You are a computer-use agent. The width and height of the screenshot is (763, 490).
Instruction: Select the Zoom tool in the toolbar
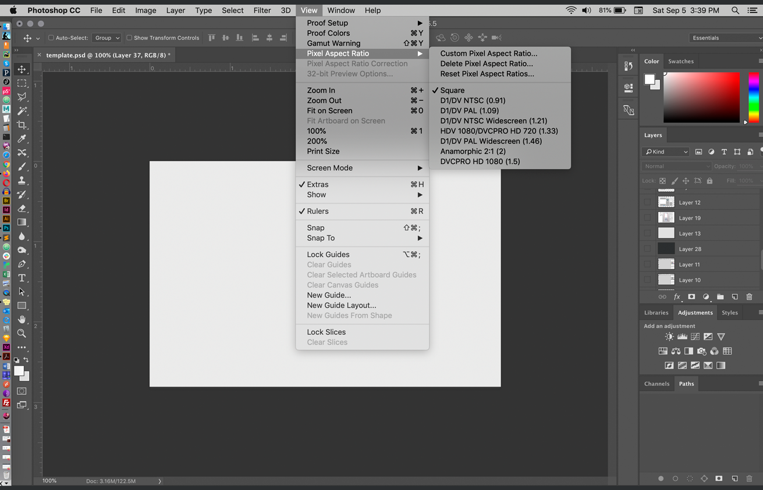click(22, 333)
